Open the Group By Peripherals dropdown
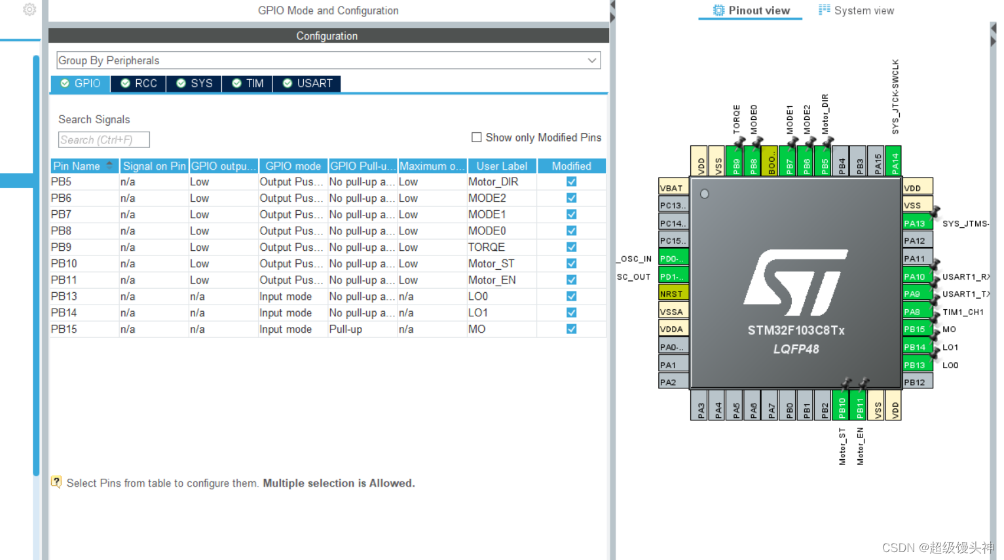Image resolution: width=1004 pixels, height=560 pixels. 329,60
